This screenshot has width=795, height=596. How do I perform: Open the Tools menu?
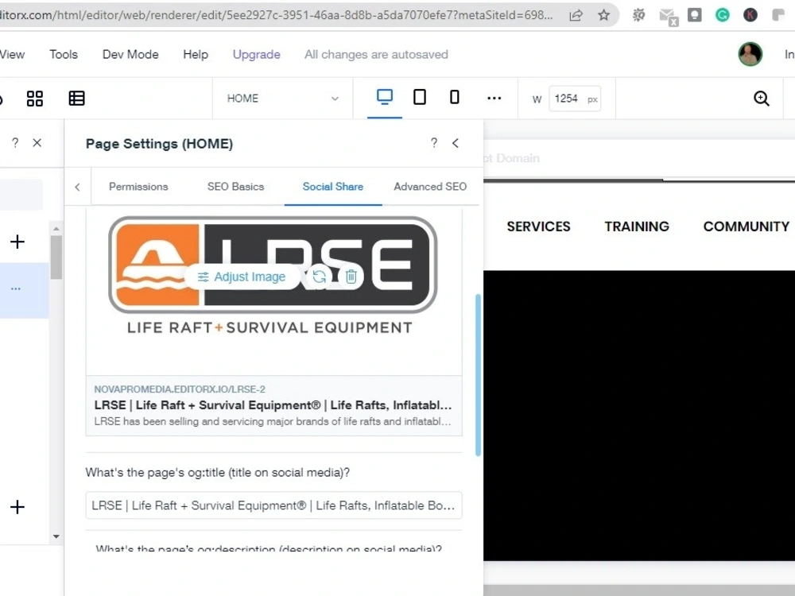64,54
